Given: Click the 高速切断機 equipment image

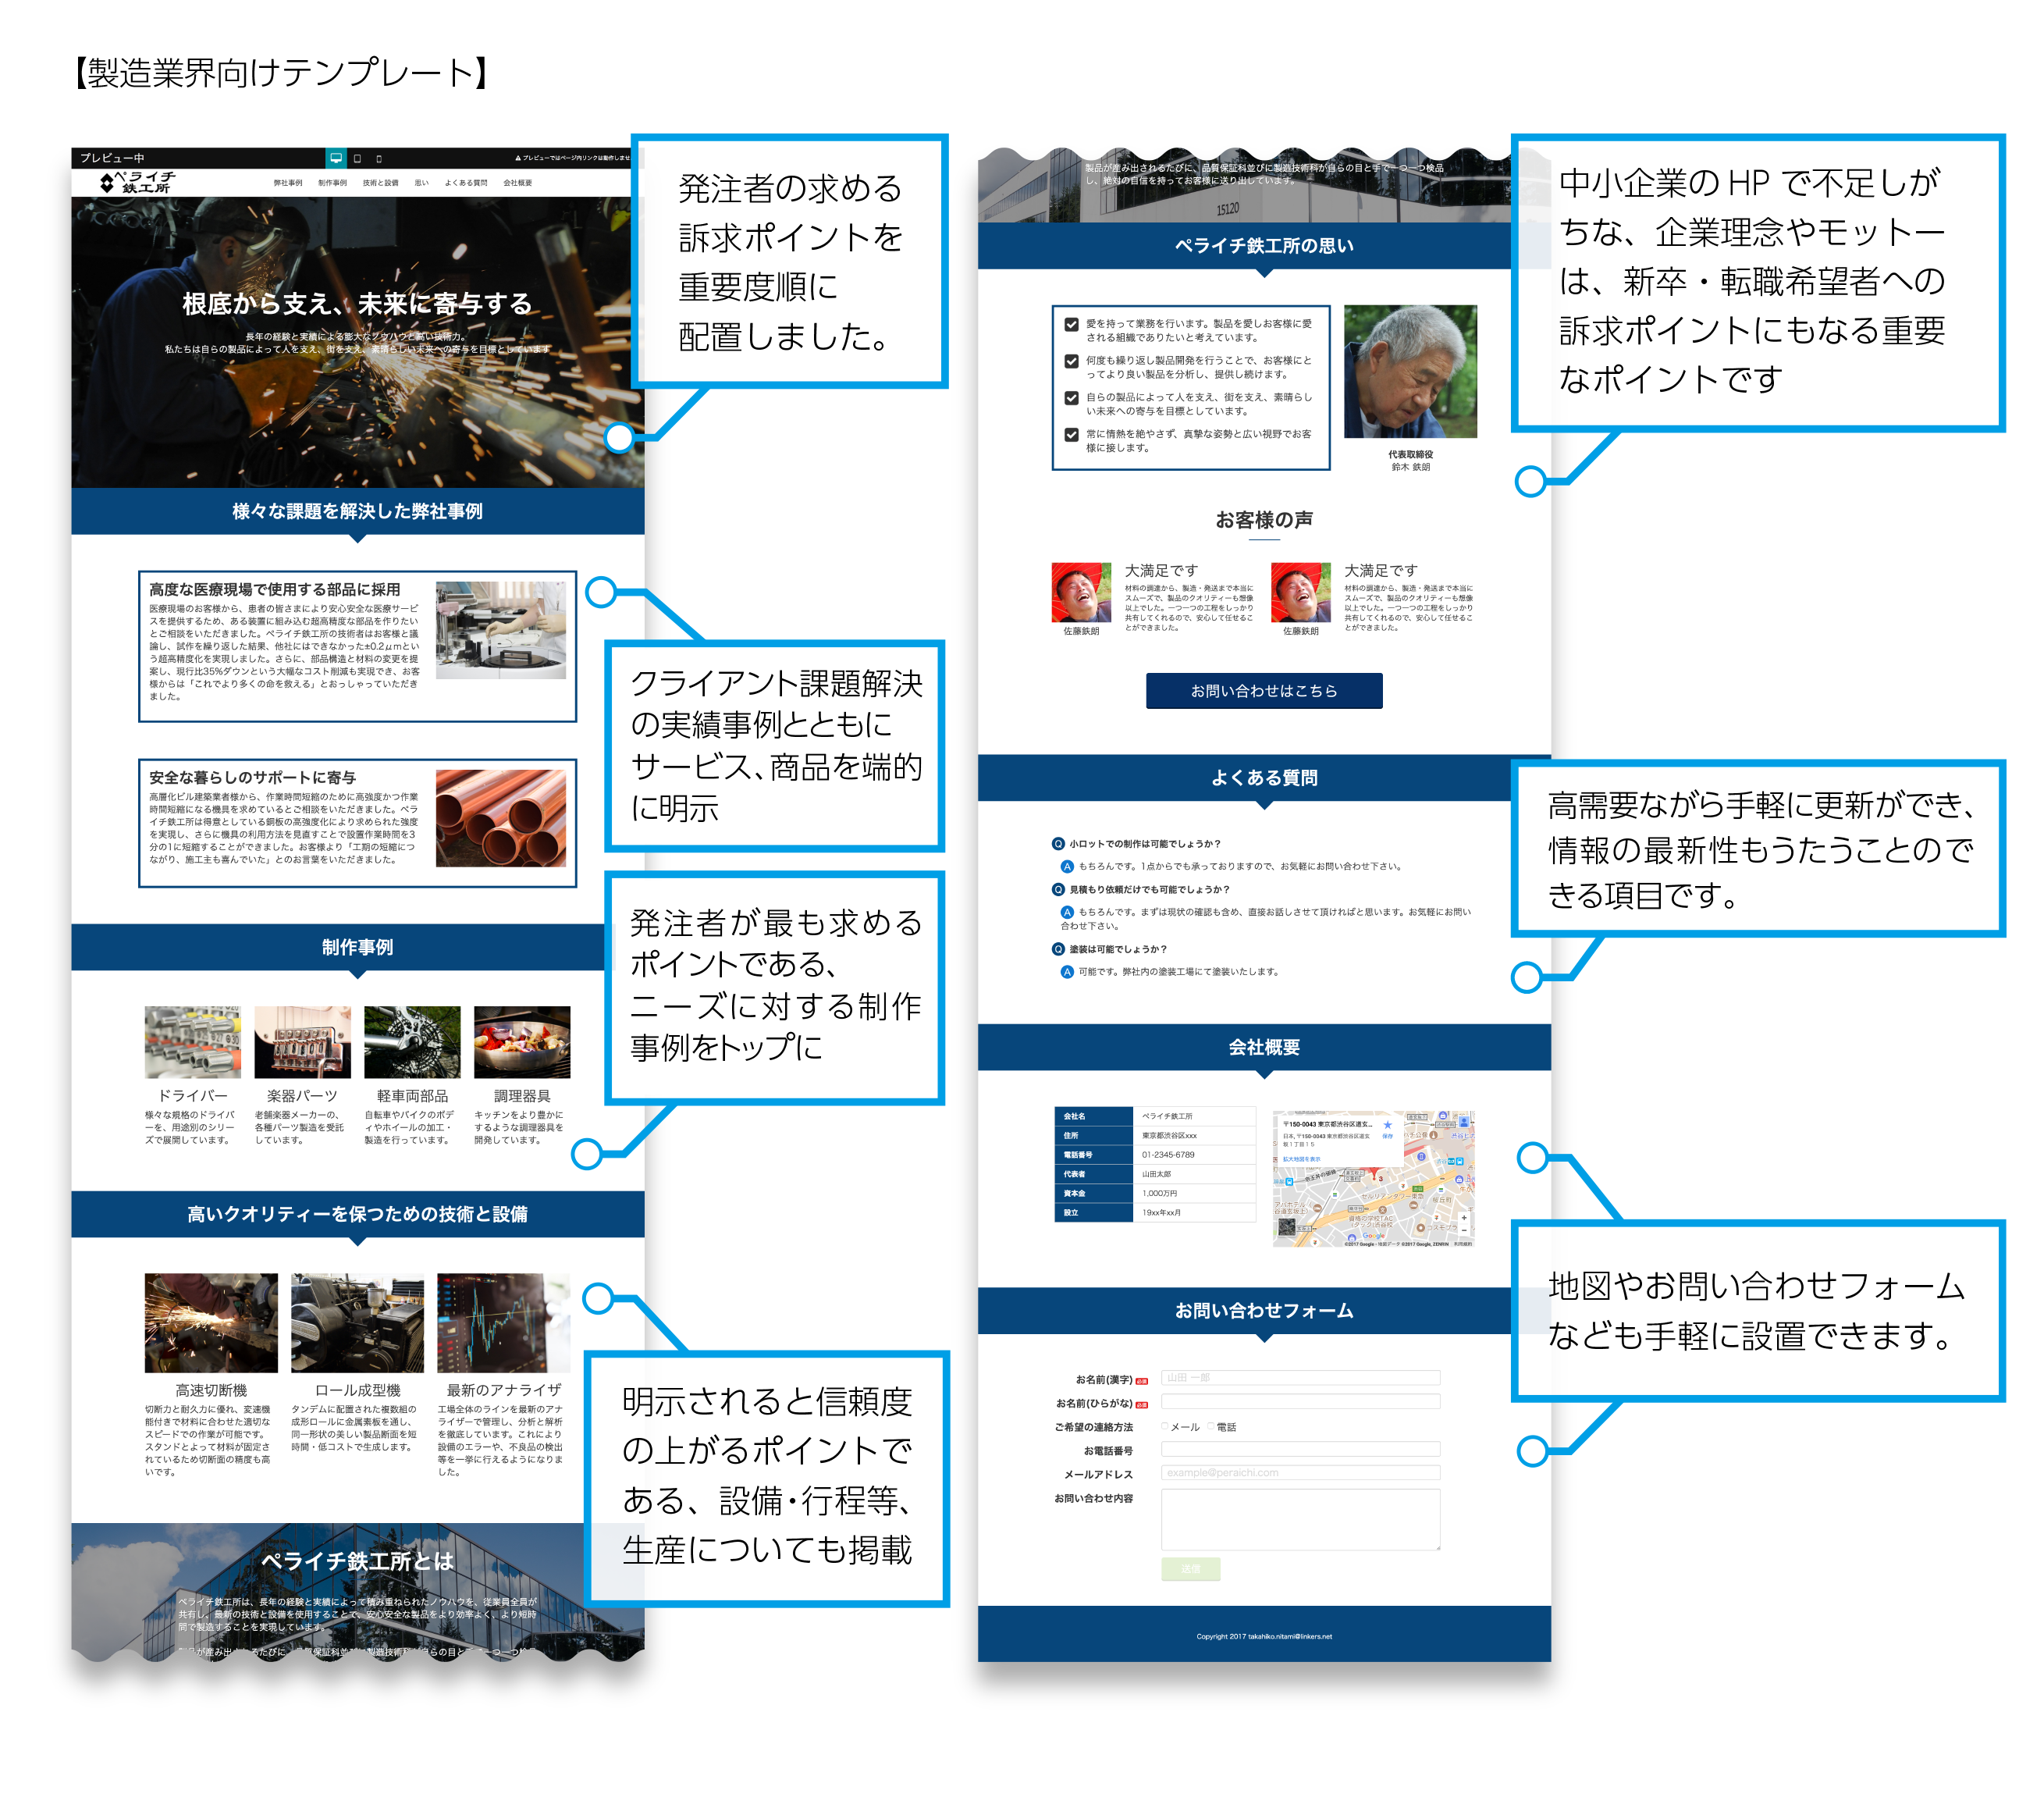Looking at the screenshot, I should [x=211, y=1322].
